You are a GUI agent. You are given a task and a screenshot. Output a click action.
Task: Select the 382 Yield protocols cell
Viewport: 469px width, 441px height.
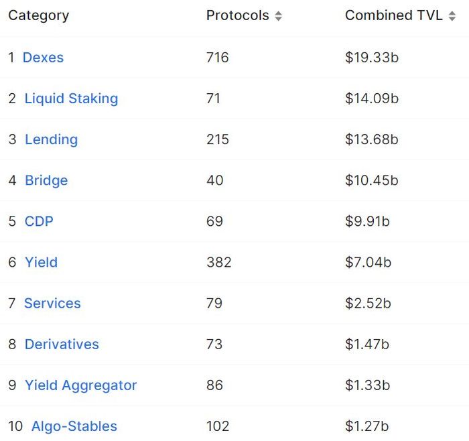pyautogui.click(x=219, y=262)
